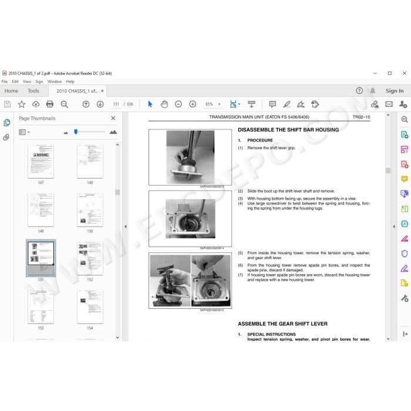Open page 153 thumbnail
This screenshot has width=411, height=411.
[x=41, y=307]
